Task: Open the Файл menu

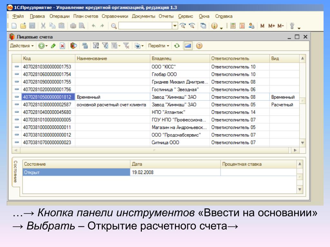Action: tap(18, 16)
